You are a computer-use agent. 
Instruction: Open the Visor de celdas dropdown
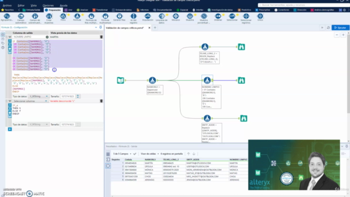(149, 154)
